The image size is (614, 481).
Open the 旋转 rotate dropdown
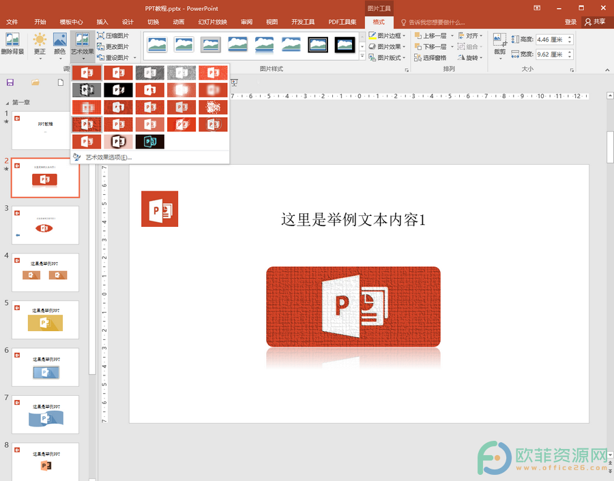tap(470, 57)
